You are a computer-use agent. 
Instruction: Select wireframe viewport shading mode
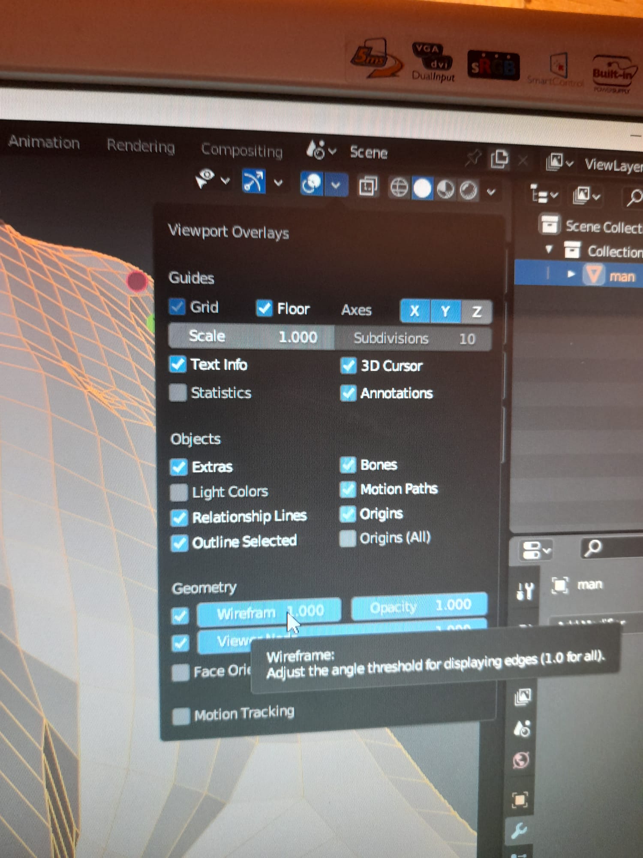pyautogui.click(x=399, y=188)
